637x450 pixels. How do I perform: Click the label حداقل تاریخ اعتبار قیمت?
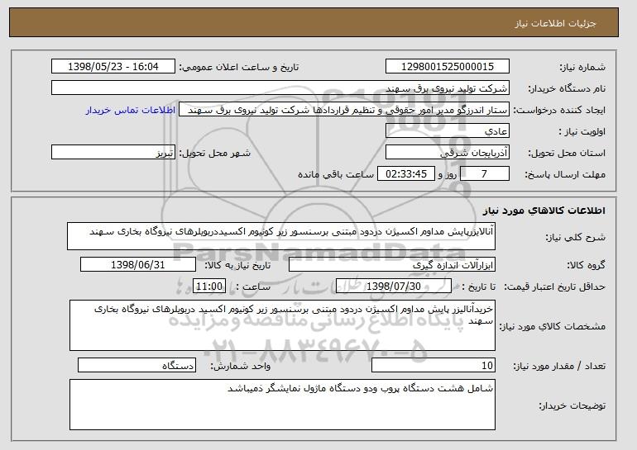point(555,287)
